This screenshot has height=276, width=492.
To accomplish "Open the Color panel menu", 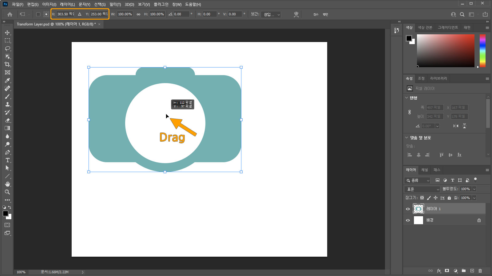I will (x=487, y=28).
